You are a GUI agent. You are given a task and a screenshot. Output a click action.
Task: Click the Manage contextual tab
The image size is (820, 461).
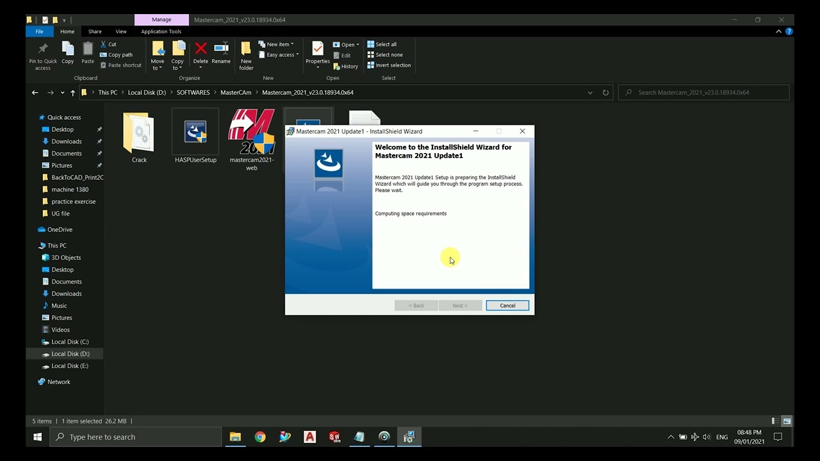tap(161, 20)
